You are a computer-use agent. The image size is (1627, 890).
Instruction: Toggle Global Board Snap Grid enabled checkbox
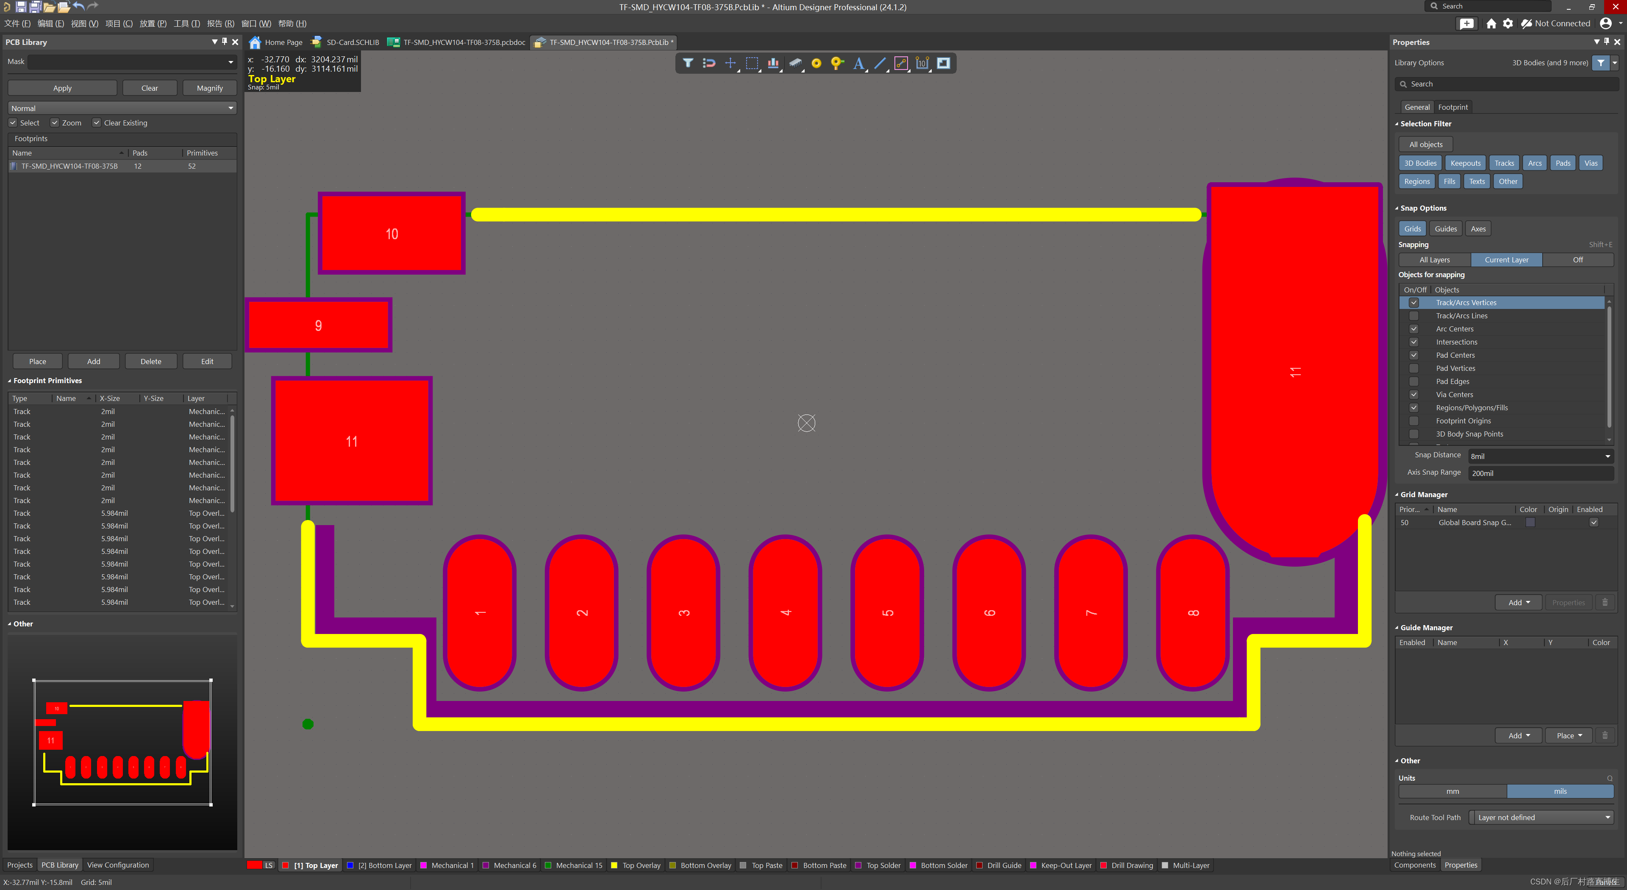point(1594,523)
